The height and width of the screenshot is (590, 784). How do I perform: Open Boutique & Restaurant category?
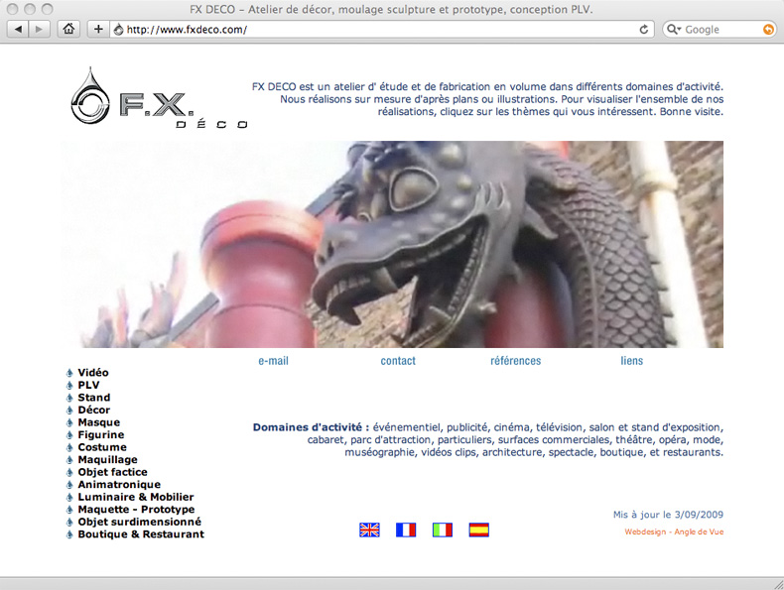[x=141, y=534]
